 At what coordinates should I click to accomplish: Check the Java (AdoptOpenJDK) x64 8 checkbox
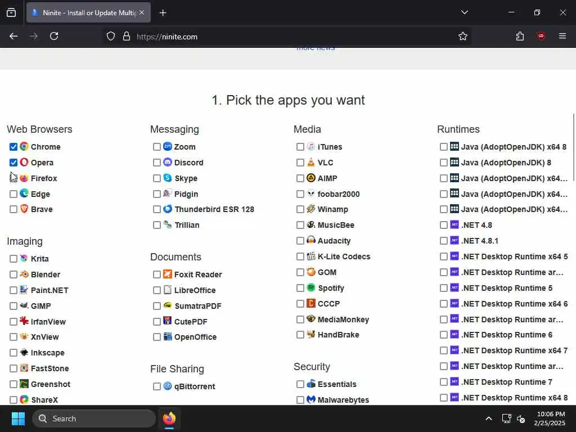(x=444, y=147)
